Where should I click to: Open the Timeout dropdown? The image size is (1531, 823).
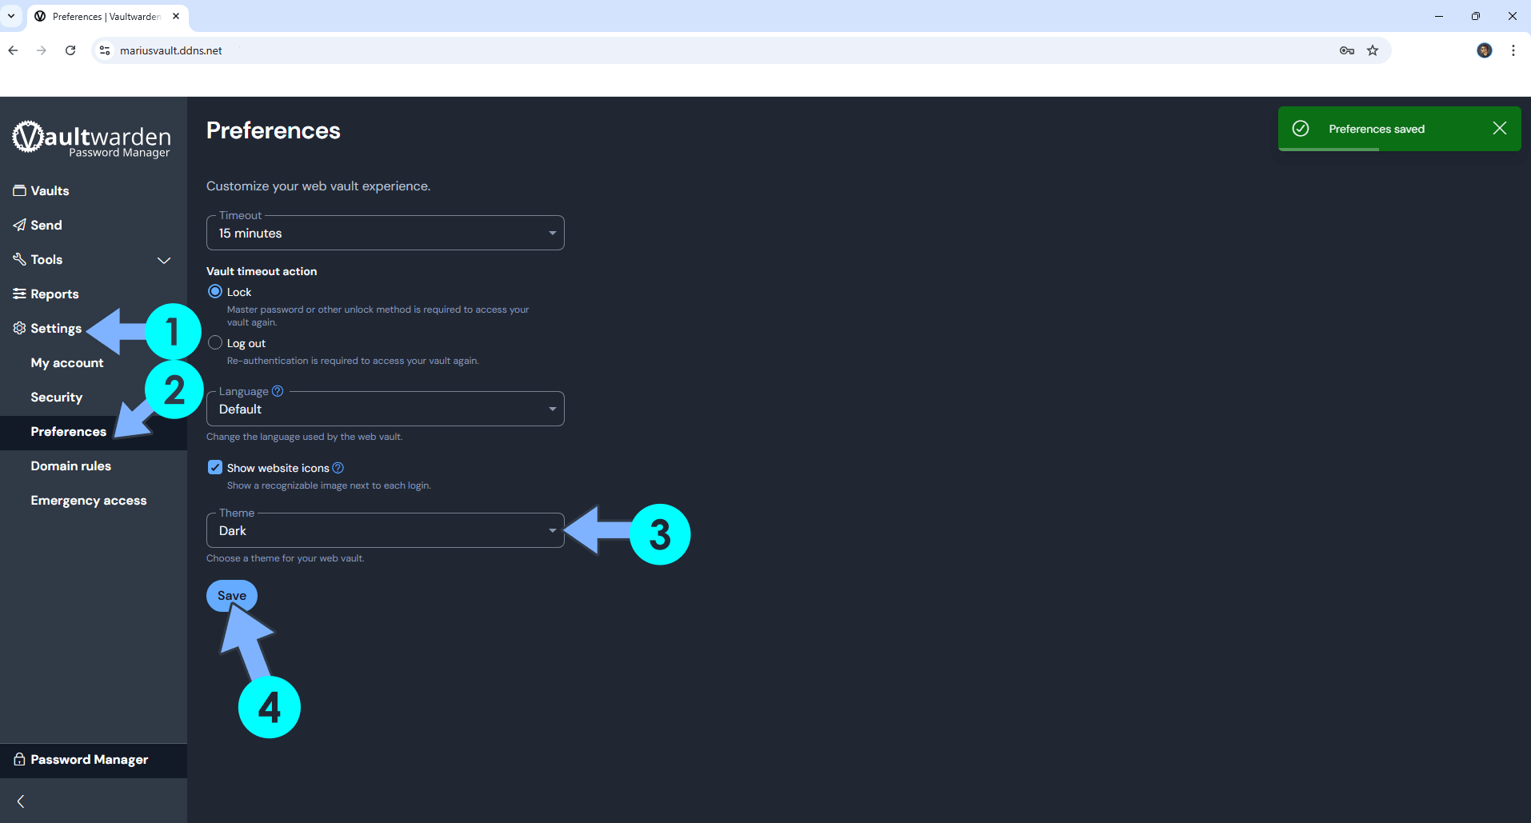tap(385, 234)
